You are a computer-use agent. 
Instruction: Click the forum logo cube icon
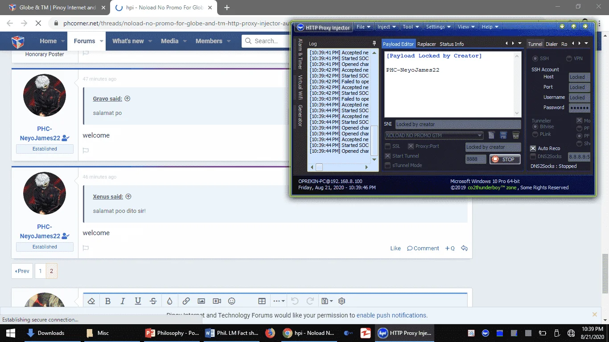[x=18, y=42]
